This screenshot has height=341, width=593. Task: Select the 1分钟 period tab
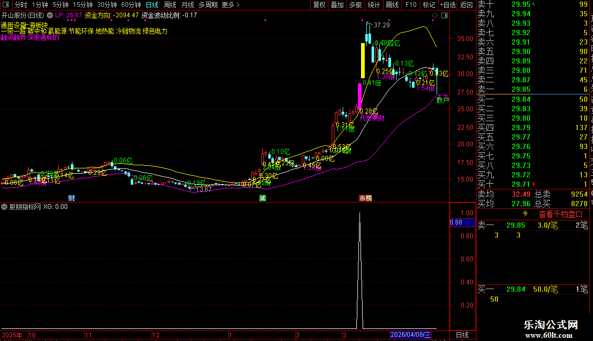[40, 5]
